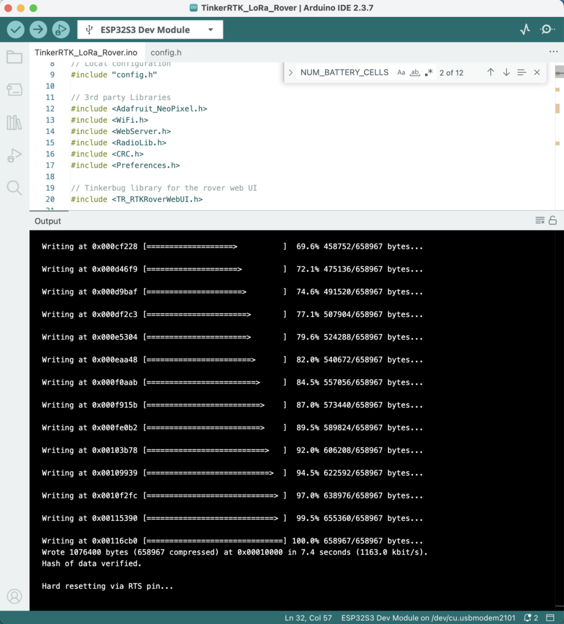Open the Search panel in the sidebar
This screenshot has width=564, height=624.
tap(14, 187)
